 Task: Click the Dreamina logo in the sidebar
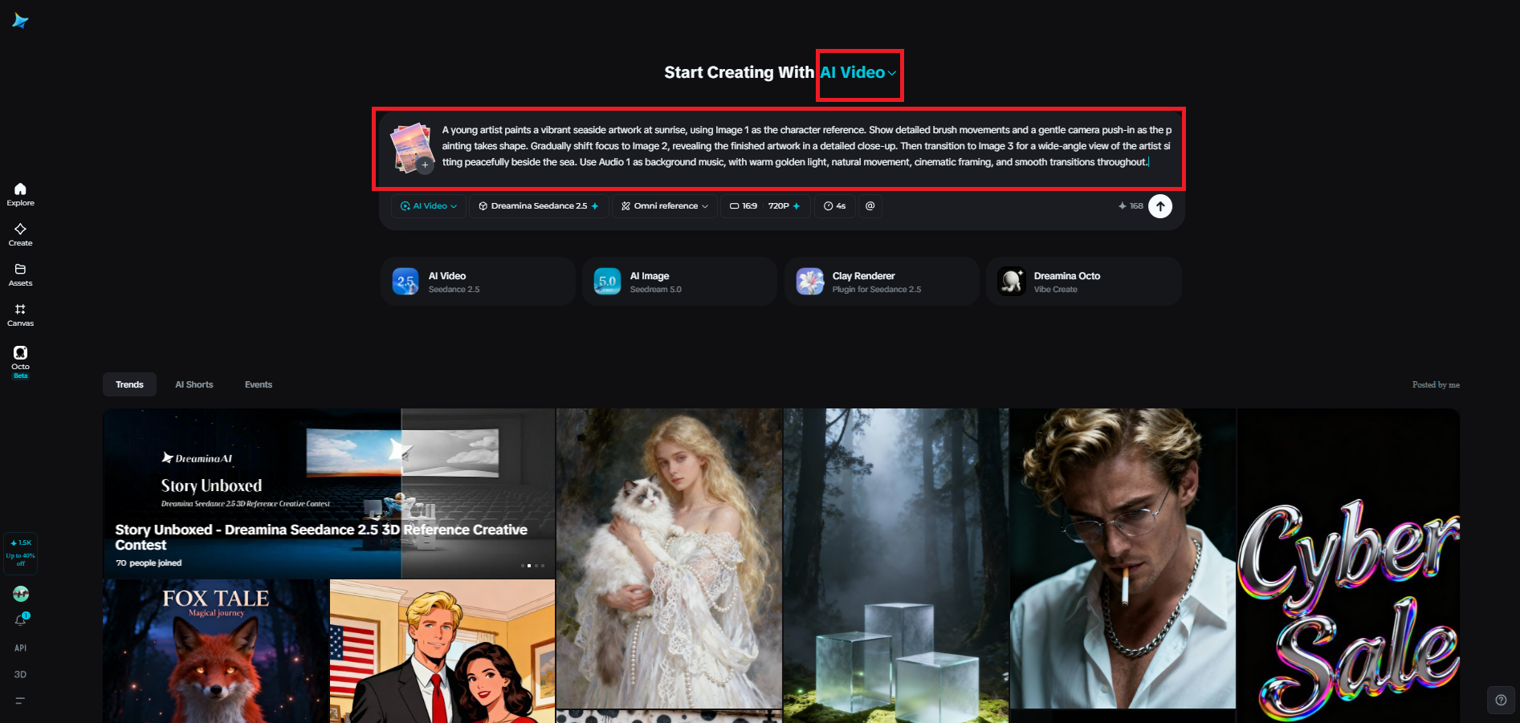tap(20, 21)
